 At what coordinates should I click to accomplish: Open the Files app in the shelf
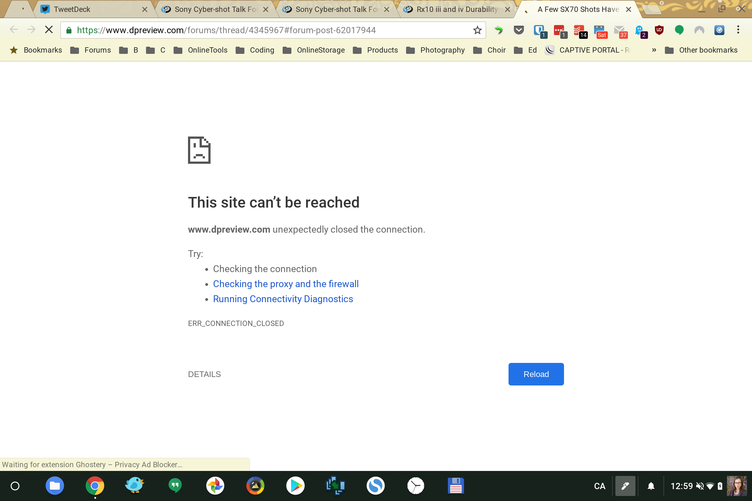coord(55,486)
